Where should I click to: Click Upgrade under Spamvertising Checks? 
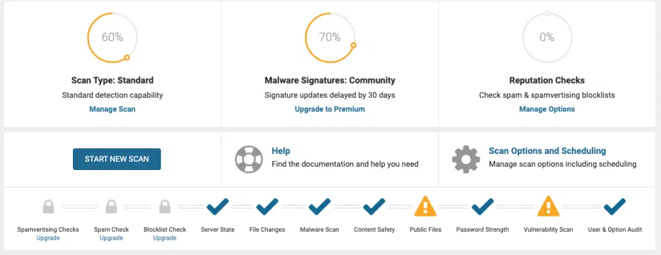tap(48, 238)
